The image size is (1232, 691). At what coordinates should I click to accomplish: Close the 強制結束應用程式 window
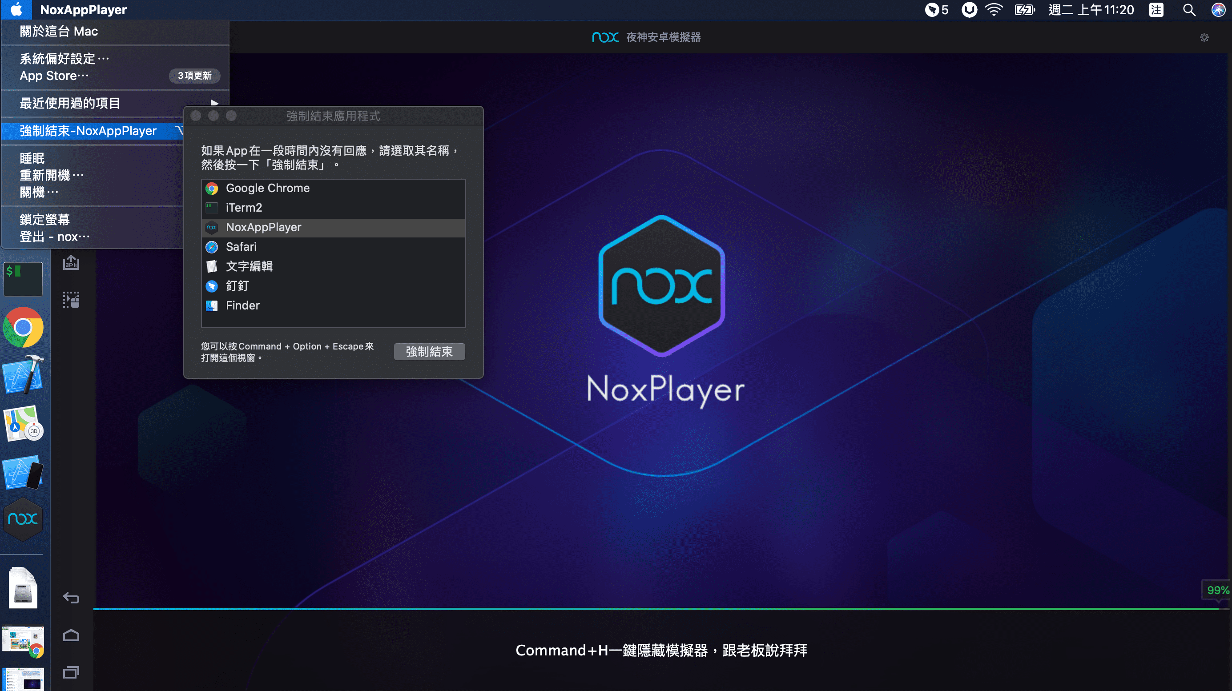point(196,116)
